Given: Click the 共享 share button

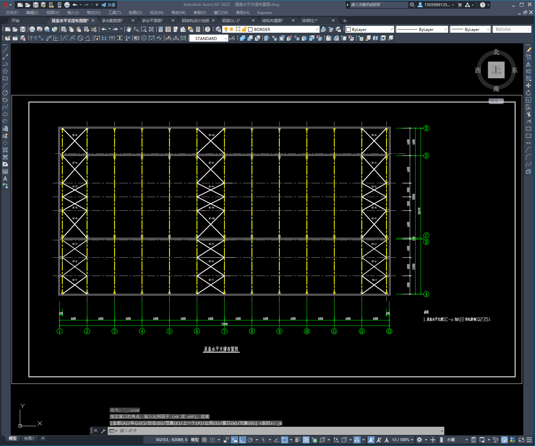Looking at the screenshot, I should click(108, 5).
